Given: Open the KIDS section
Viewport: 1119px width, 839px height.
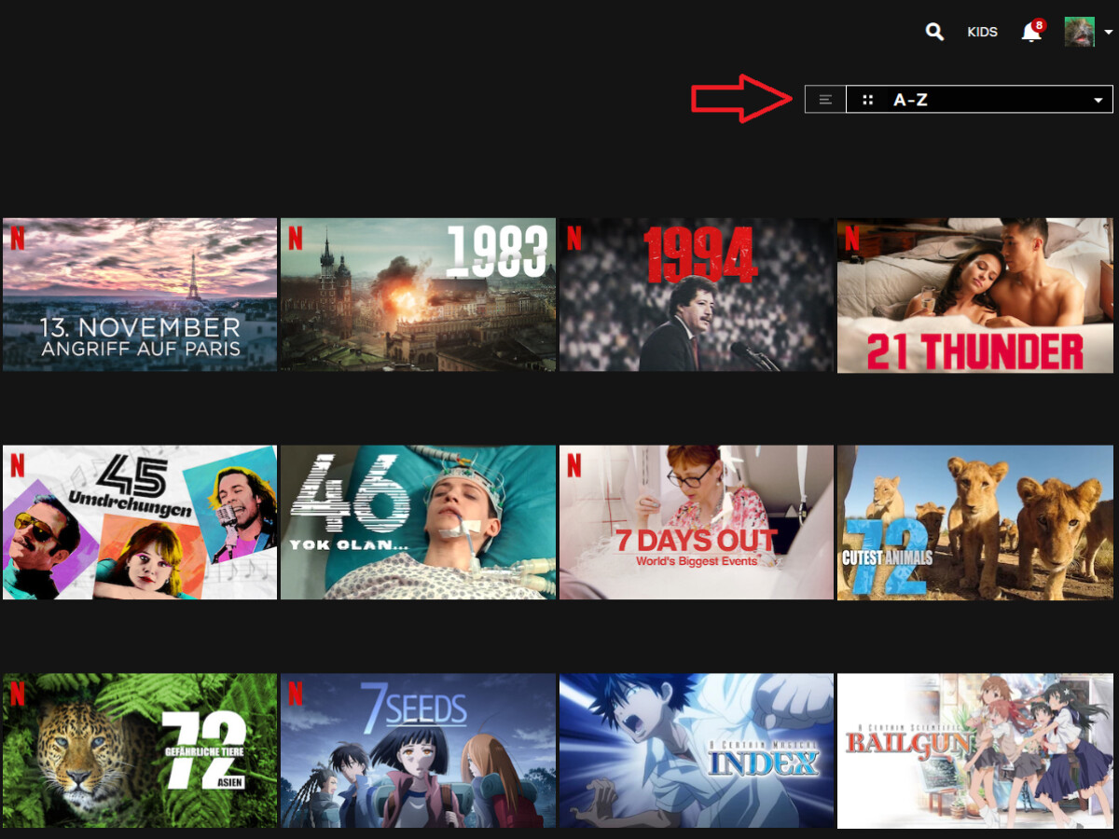Looking at the screenshot, I should click(982, 33).
